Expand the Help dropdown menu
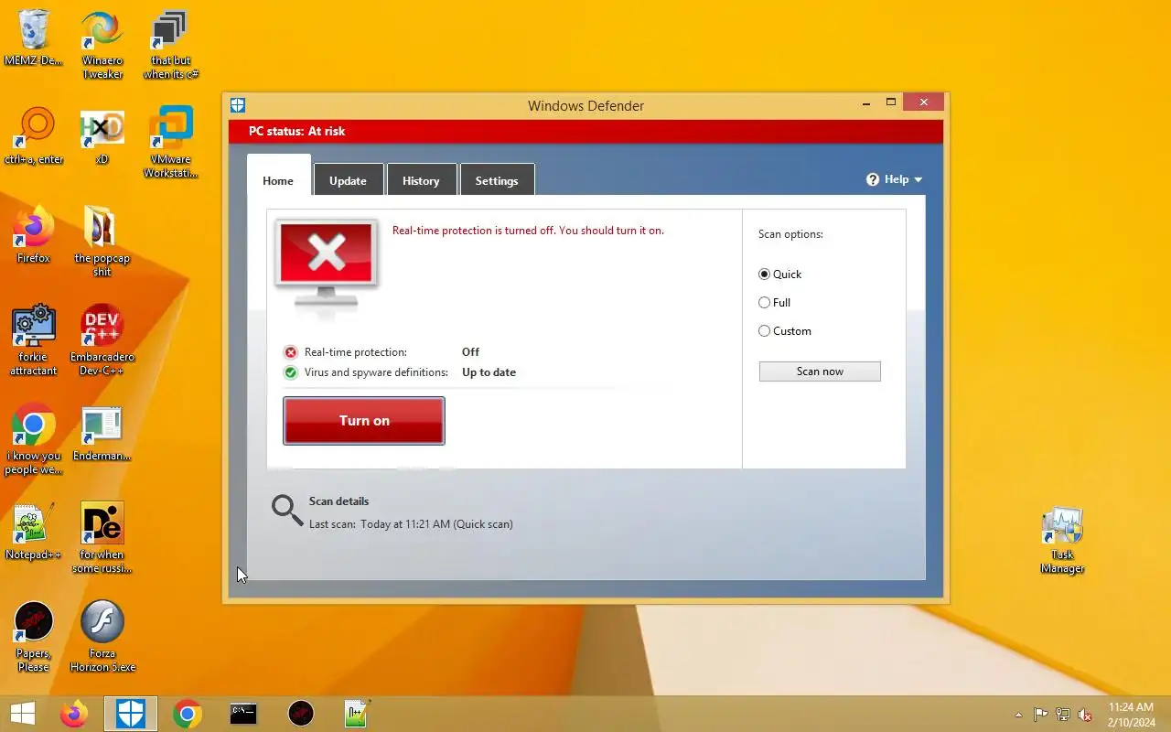The width and height of the screenshot is (1171, 732). pyautogui.click(x=895, y=179)
